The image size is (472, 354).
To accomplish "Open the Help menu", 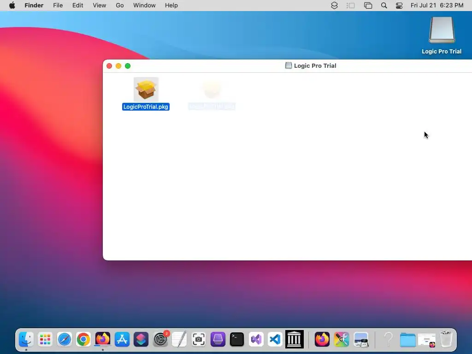I will click(171, 6).
